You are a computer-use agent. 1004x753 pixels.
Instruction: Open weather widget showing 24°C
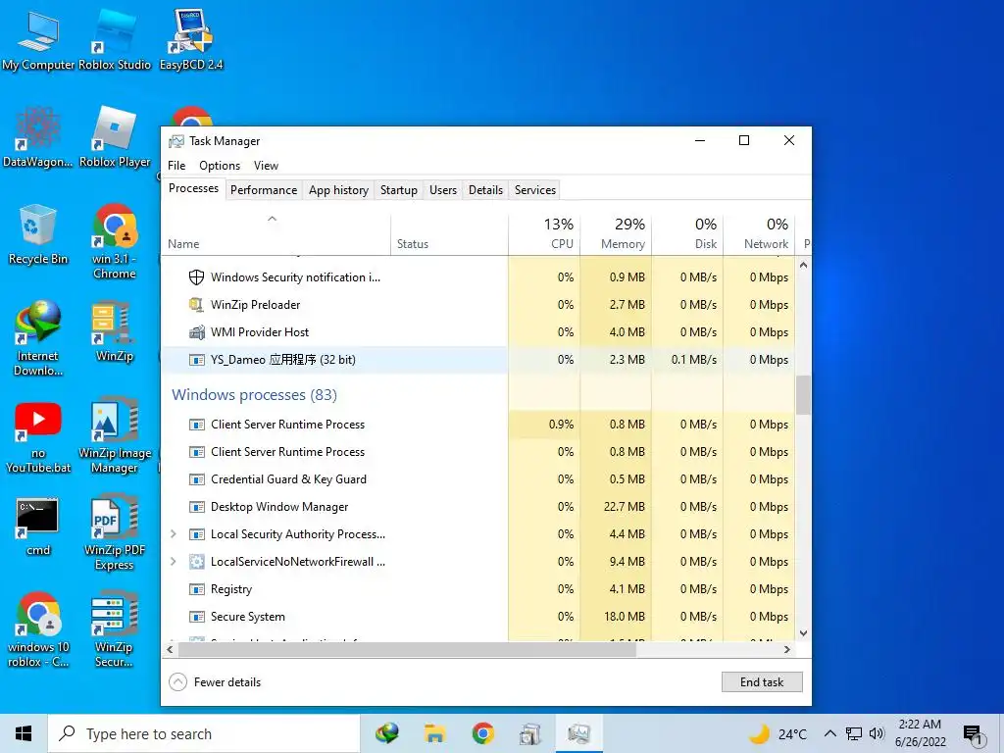click(778, 733)
